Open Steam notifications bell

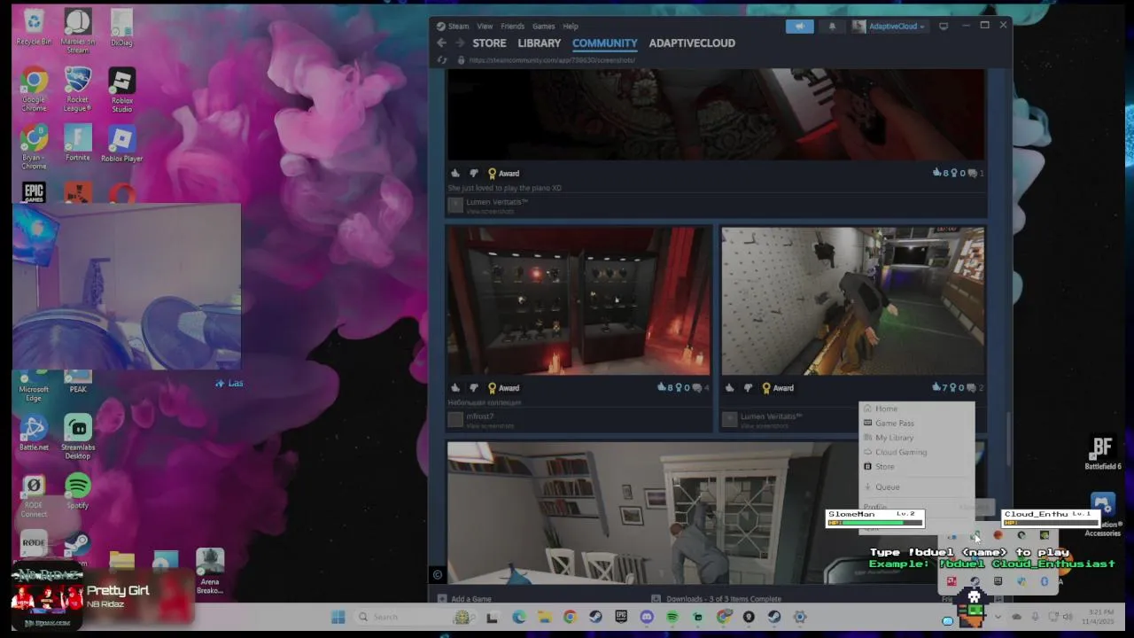click(x=832, y=27)
